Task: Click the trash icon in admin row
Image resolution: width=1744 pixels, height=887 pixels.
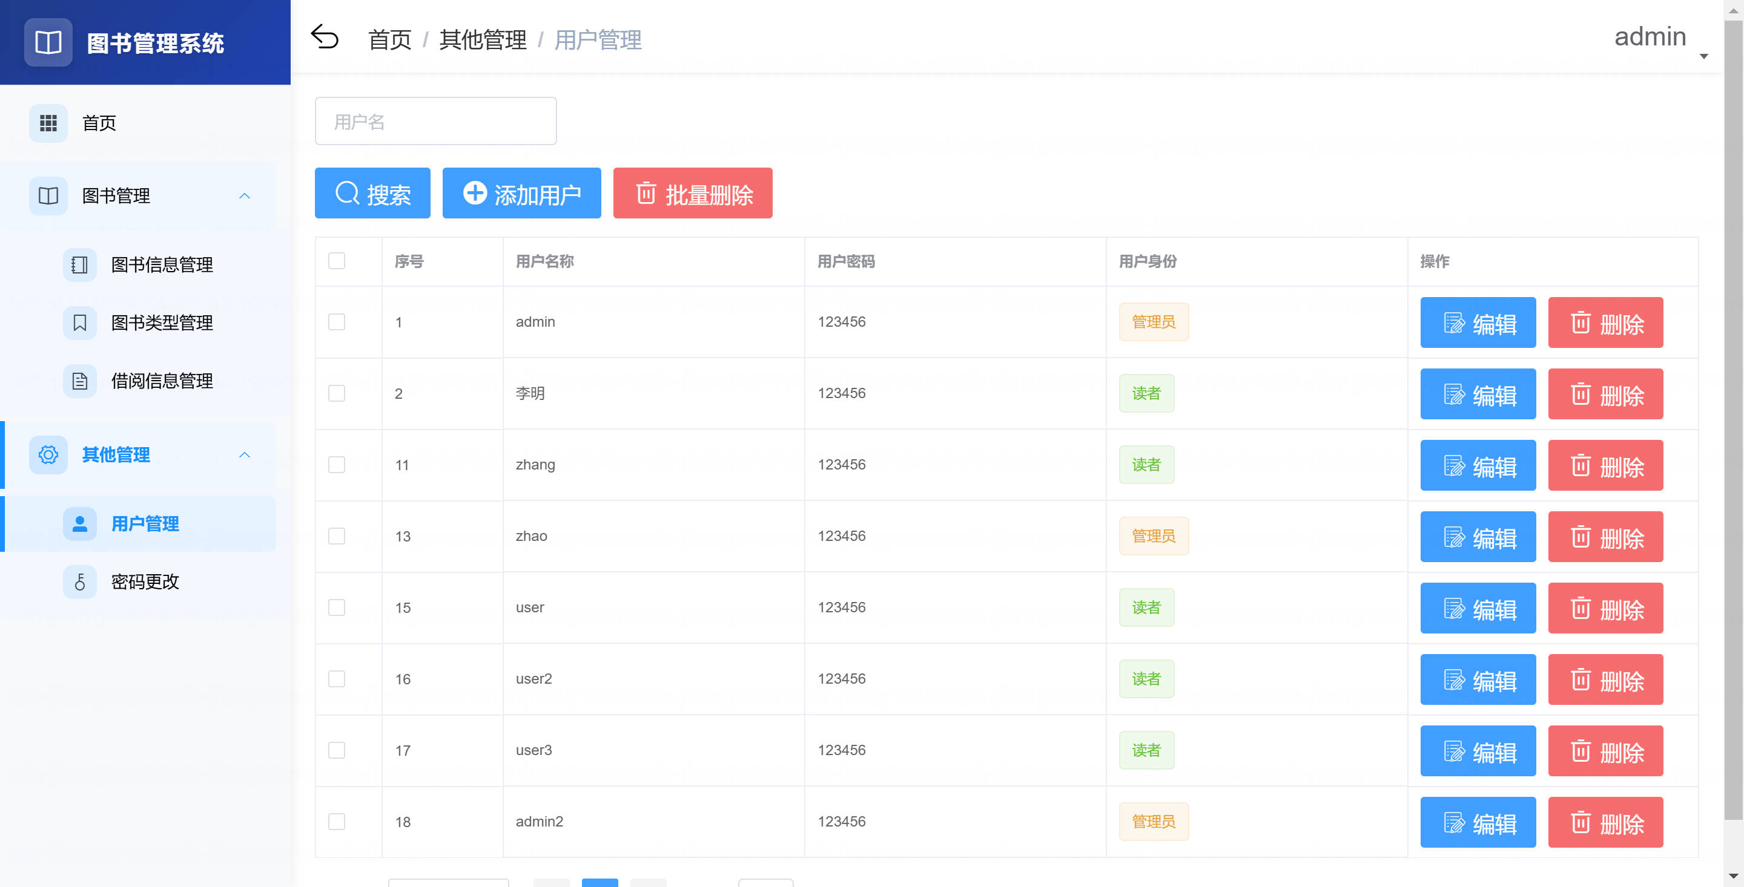Action: pyautogui.click(x=1580, y=322)
